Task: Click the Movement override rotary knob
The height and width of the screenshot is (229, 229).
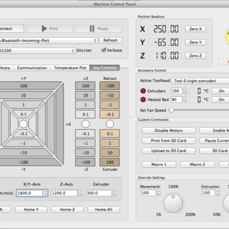Action: click(173, 203)
